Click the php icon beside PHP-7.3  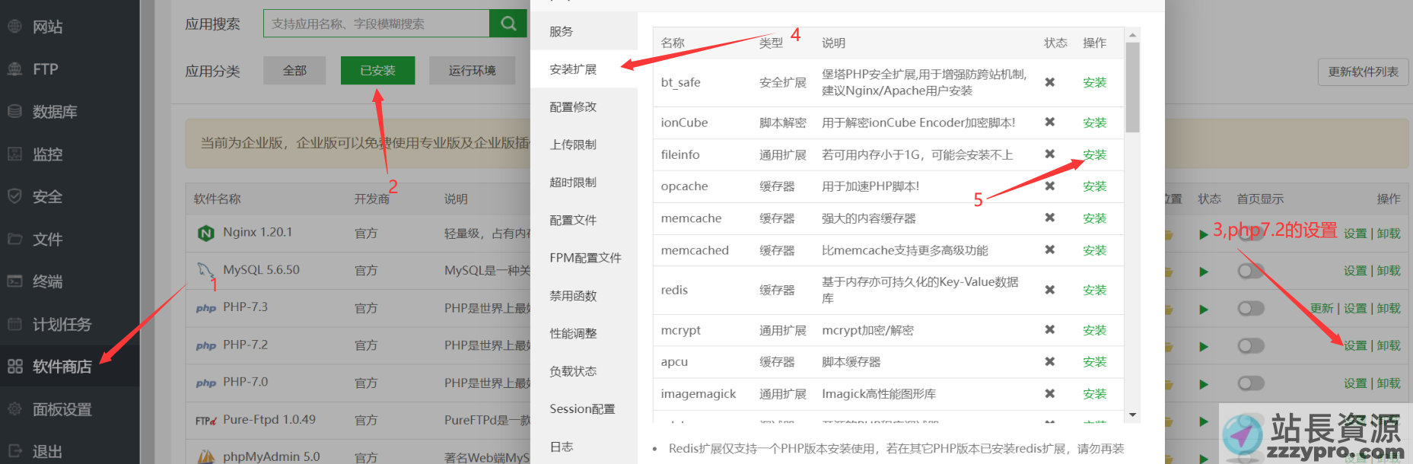pos(205,308)
